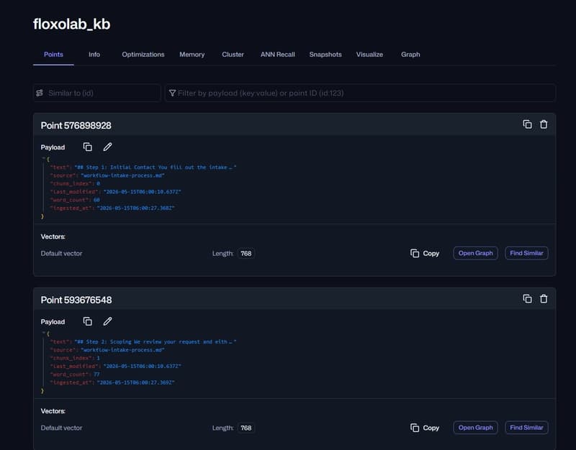Collapse the JSON payload of point 576898928
Viewport: 576px width, 450px height.
tap(43, 159)
